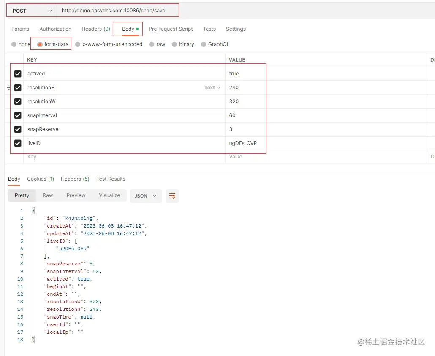Viewport: 435px width, 356px height.
Task: Click the value cell containing true
Action: [x=326, y=74]
